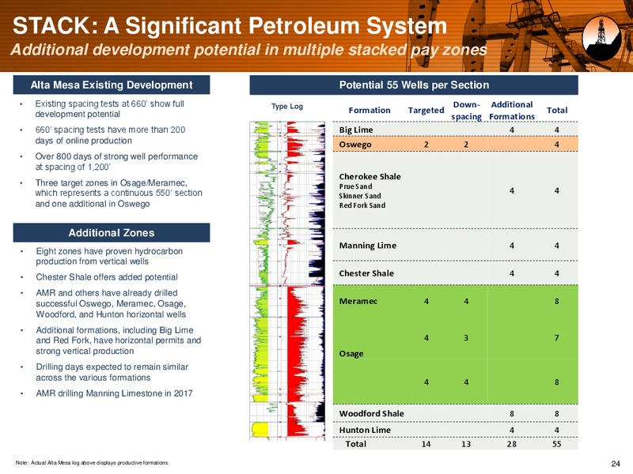
Task: Select the 'Big Lime' row label
Action: tap(355, 130)
